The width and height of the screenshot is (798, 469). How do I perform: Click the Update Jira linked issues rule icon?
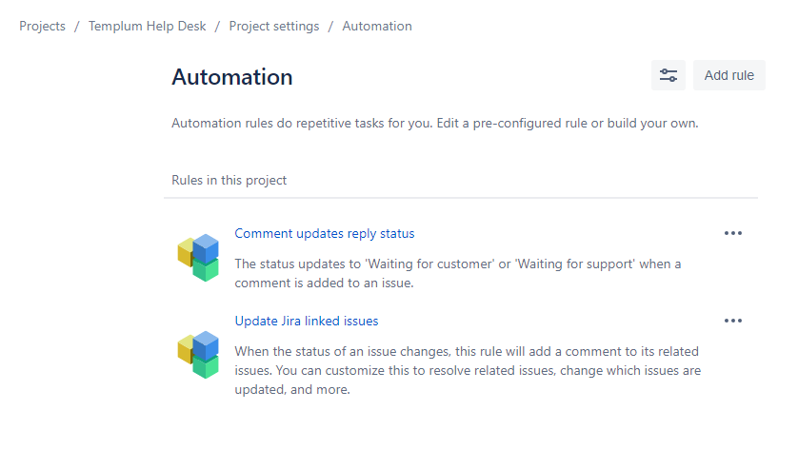click(x=198, y=354)
